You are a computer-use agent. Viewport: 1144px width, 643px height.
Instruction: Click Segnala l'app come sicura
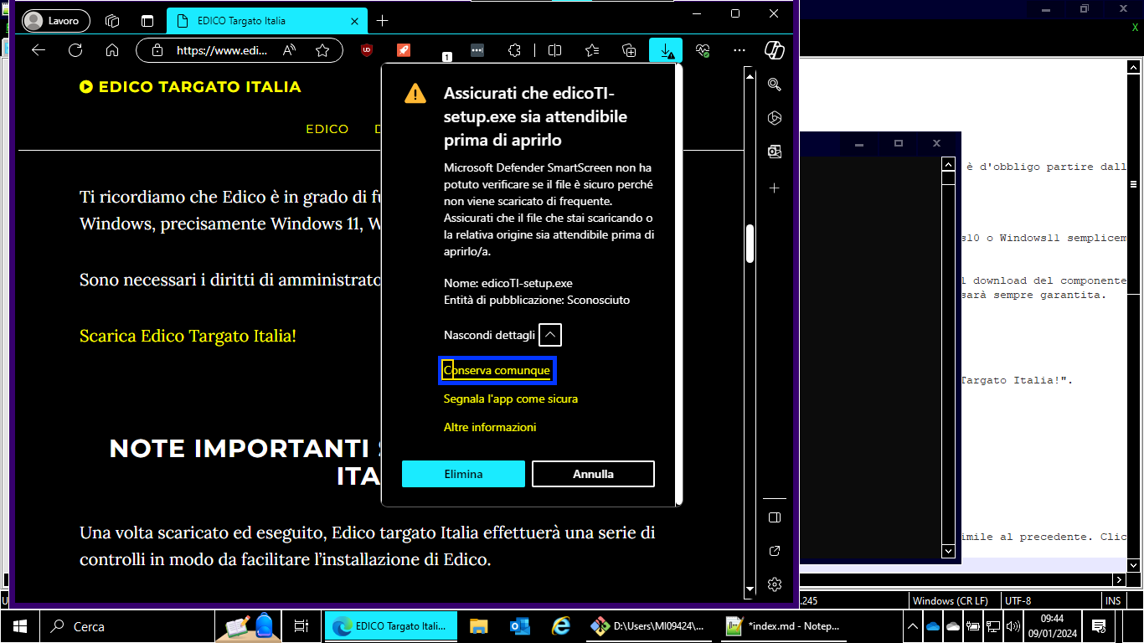coord(511,399)
